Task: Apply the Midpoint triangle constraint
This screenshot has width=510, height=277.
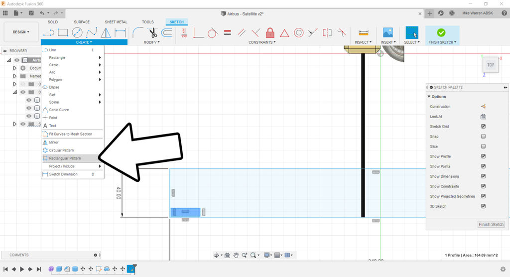Action: point(284,33)
